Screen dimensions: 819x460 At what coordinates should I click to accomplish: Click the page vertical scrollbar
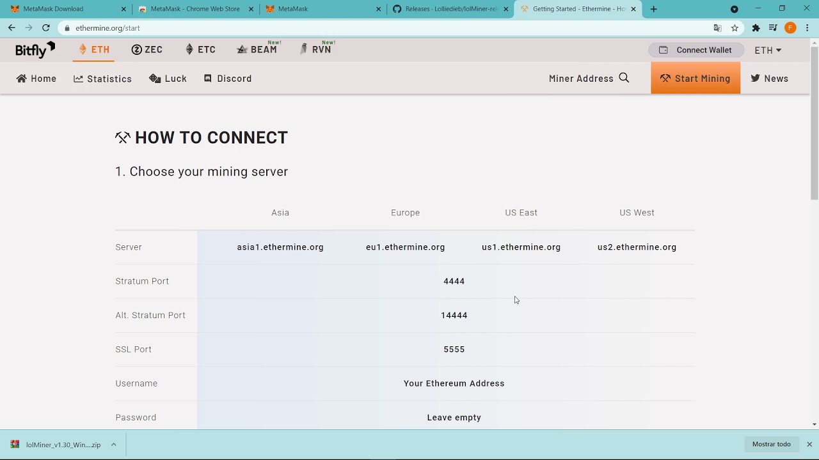(x=814, y=123)
